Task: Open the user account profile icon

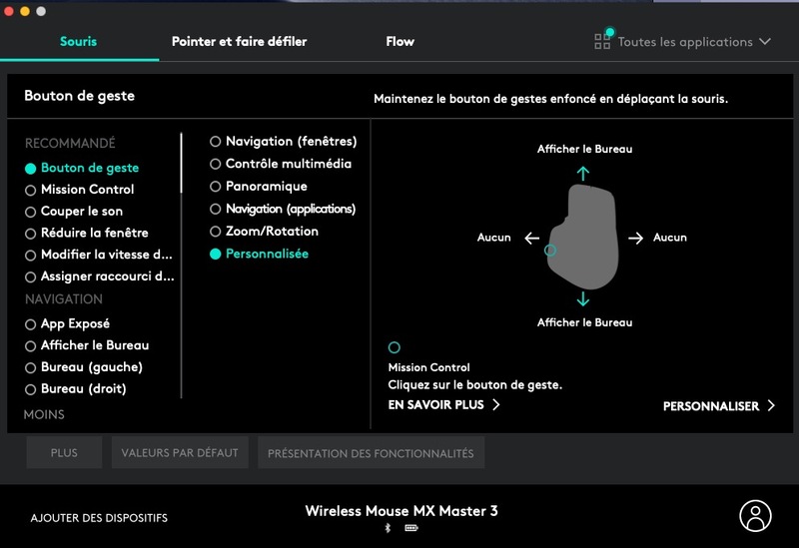Action: (x=755, y=515)
